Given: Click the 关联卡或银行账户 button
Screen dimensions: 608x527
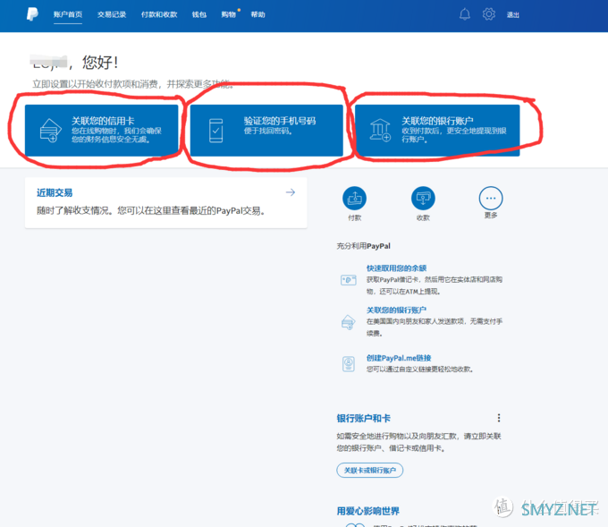Looking at the screenshot, I should [x=370, y=471].
